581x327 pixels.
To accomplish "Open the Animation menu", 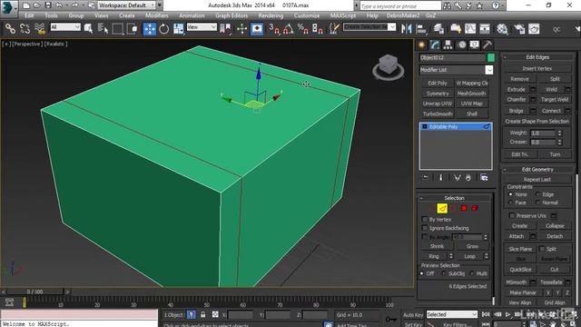I will click(192, 15).
